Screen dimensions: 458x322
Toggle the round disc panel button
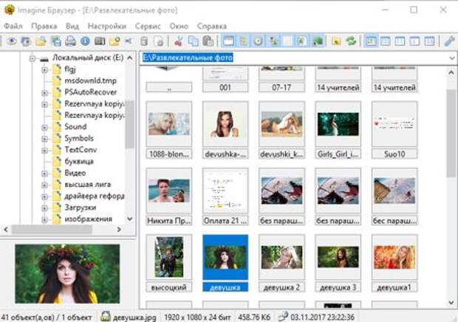click(258, 41)
